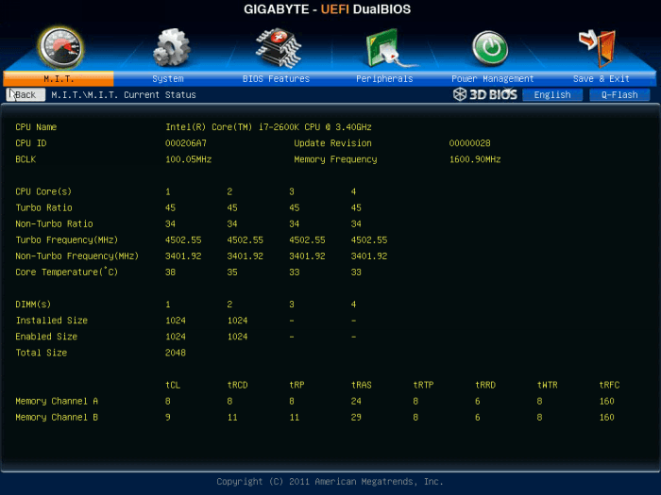Click the GIGABYTE - UEFI DualBIOS title
The height and width of the screenshot is (495, 661).
point(327,9)
